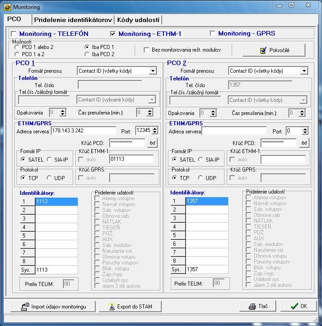This screenshot has width=322, height=326.
Task: Open PCO 1 záložný formát dropdown
Action: point(152,100)
